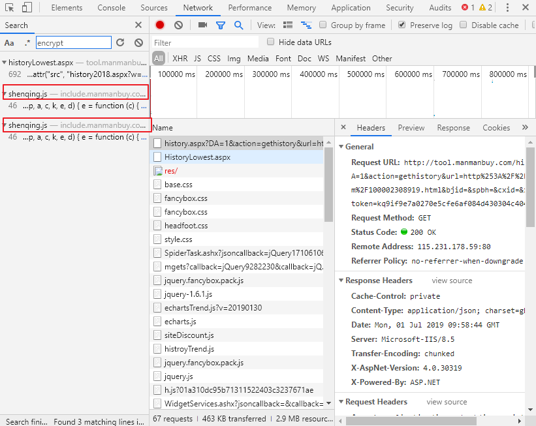This screenshot has width=536, height=426.
Task: Enable Group by frame checkbox
Action: 323,25
